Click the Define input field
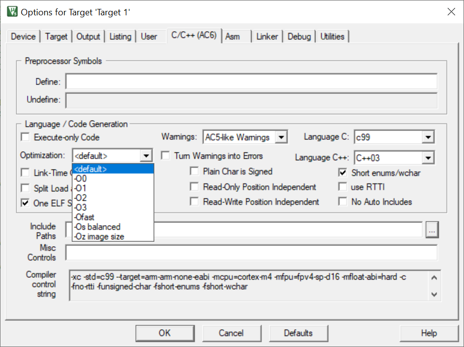Viewport: 464px width, 347px height. pos(251,82)
